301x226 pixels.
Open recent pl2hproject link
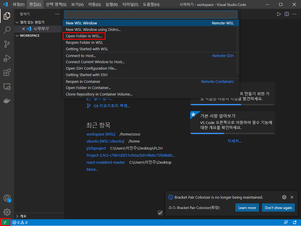tap(96, 148)
